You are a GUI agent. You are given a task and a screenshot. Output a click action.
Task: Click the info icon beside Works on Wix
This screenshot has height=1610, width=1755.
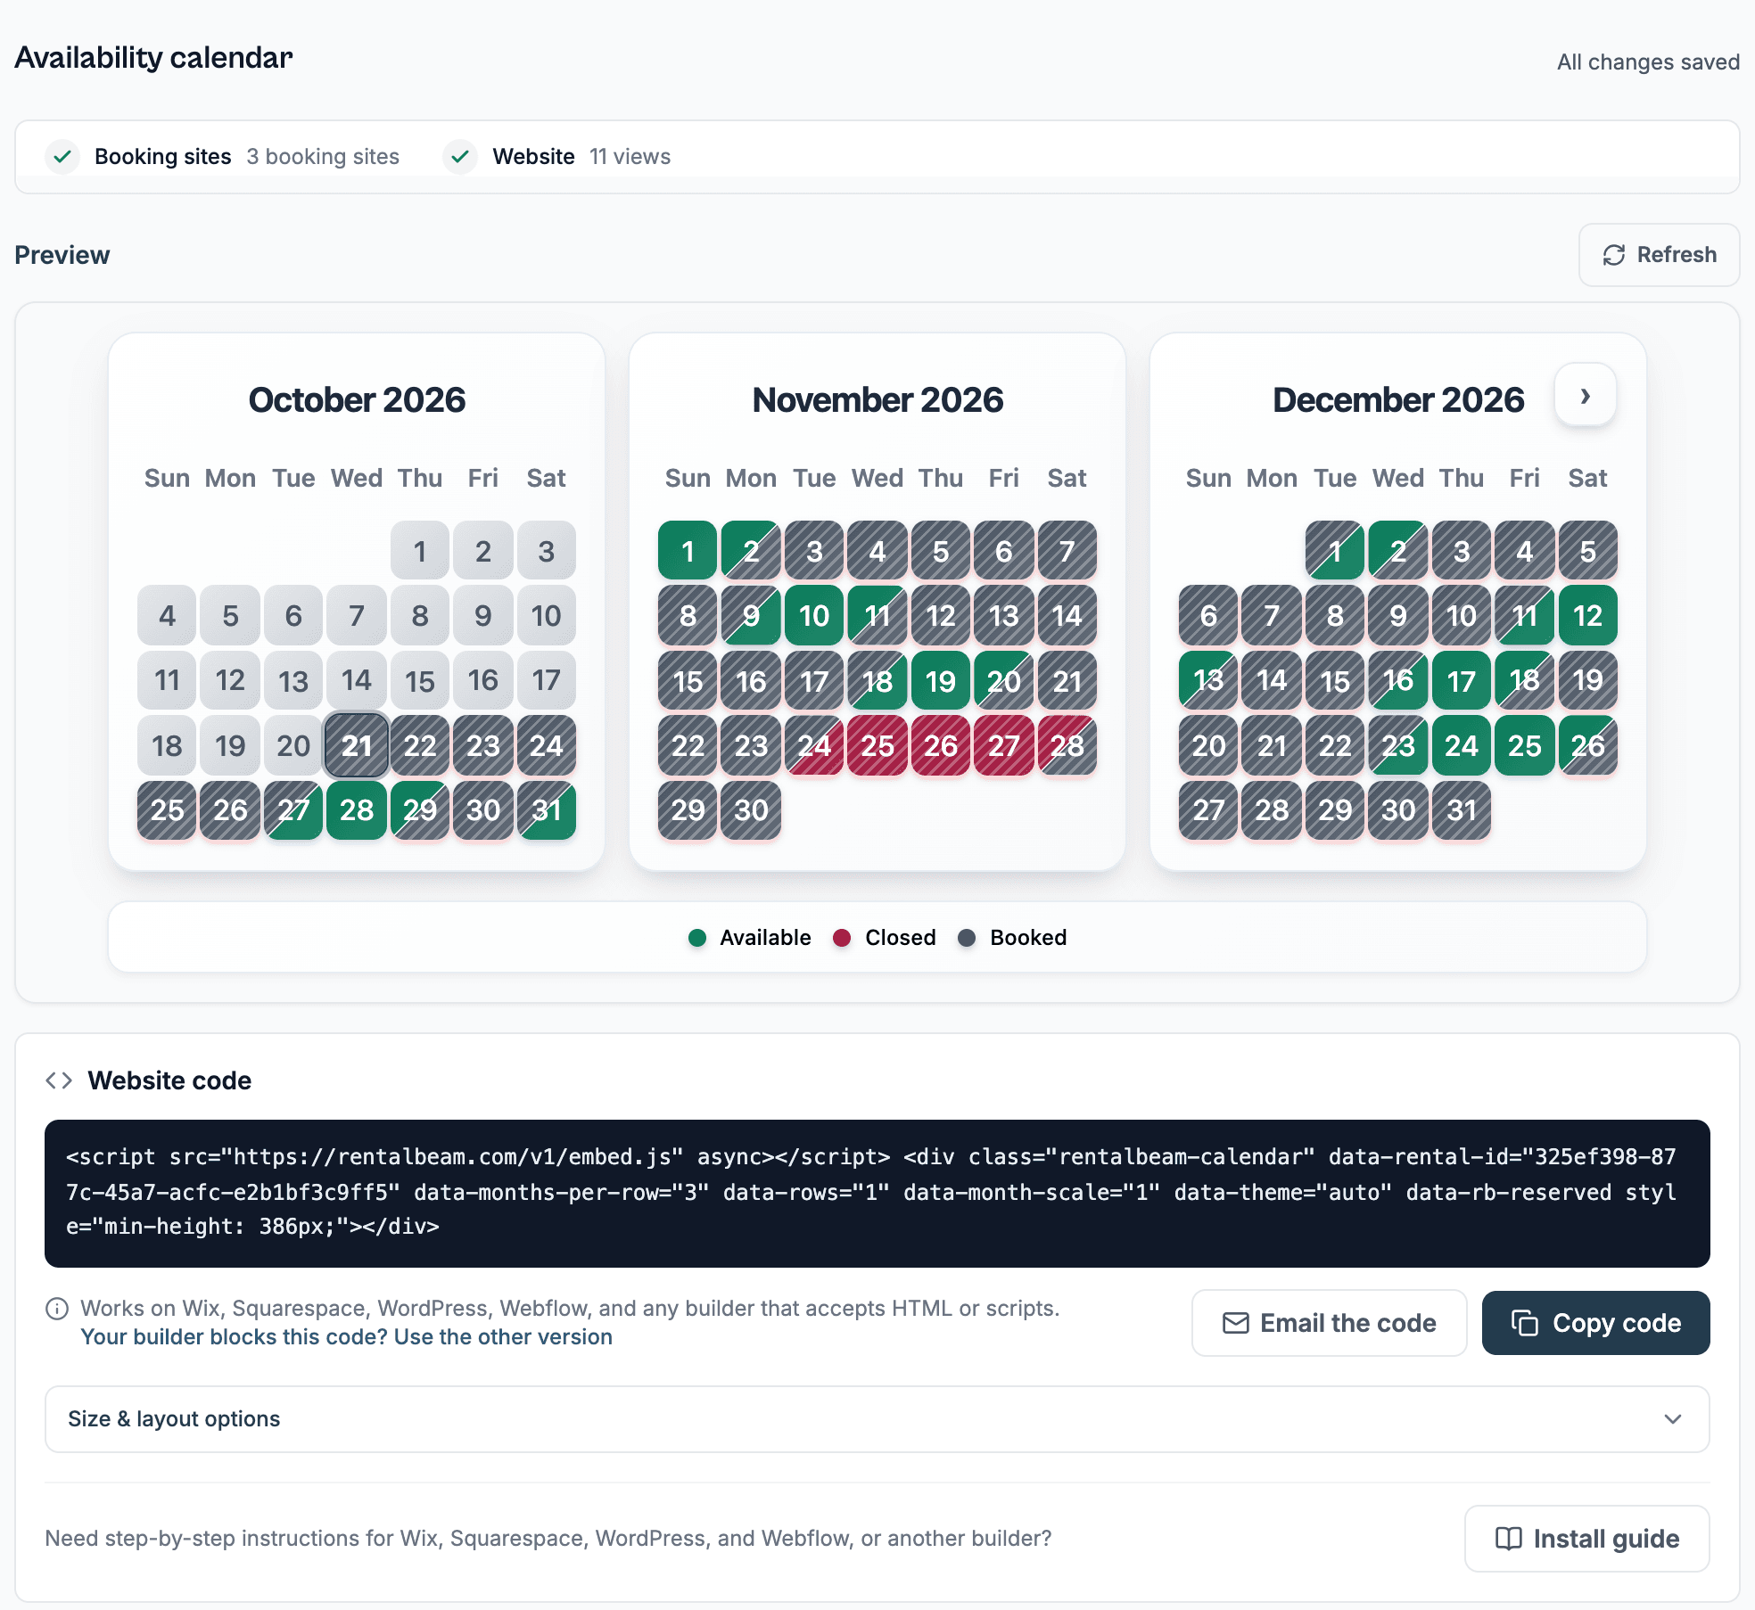[57, 1309]
